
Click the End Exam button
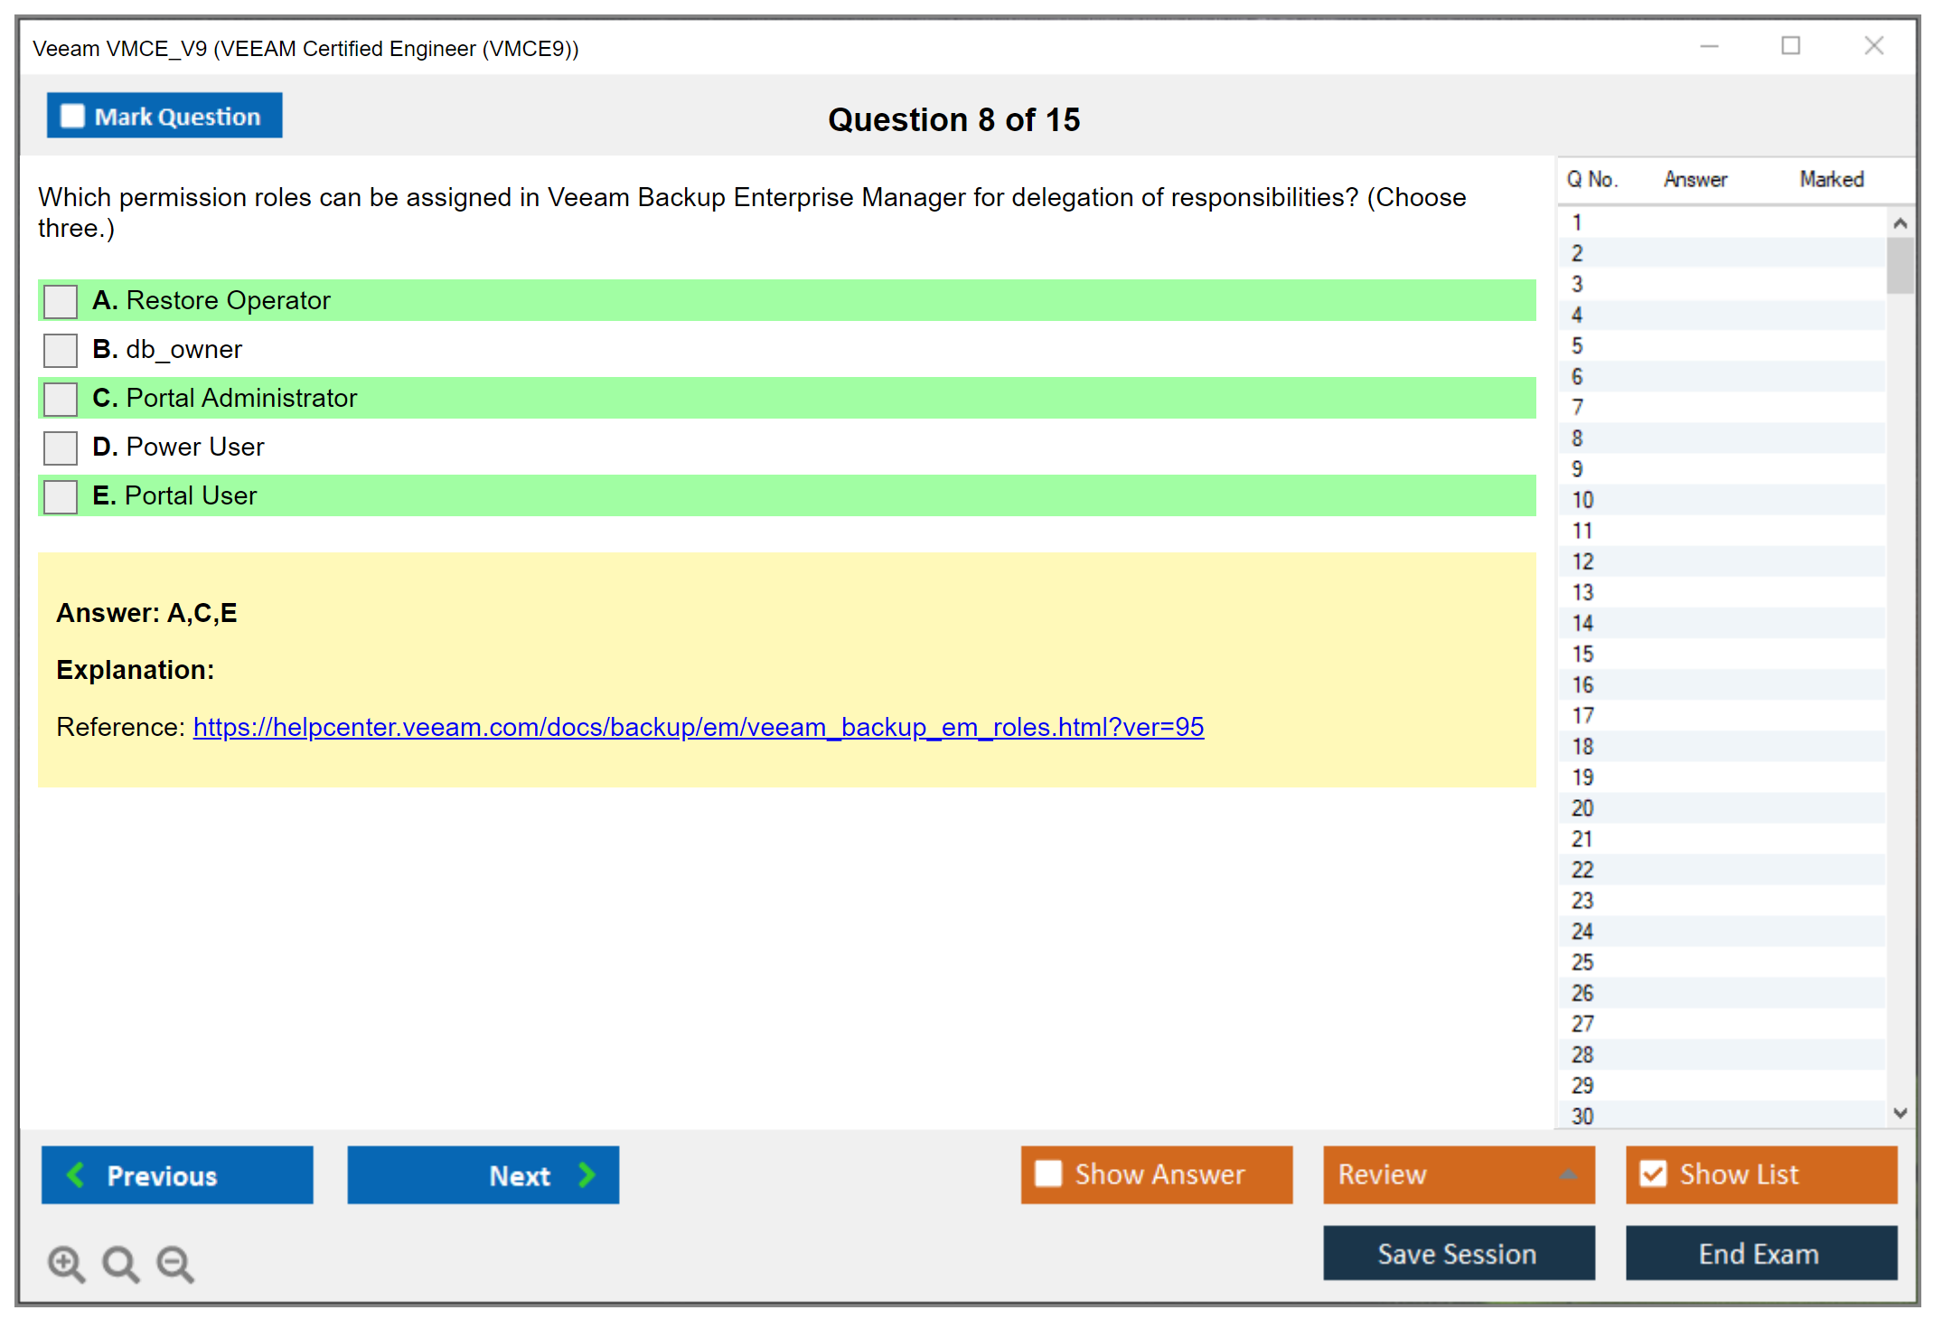point(1760,1253)
